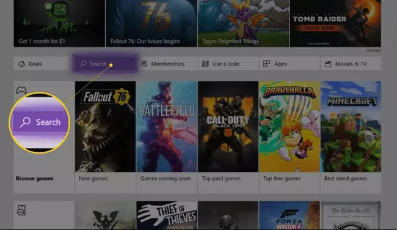The width and height of the screenshot is (397, 230).
Task: Open the Fallout 76: Our future begins banner
Action: pyautogui.click(x=151, y=23)
